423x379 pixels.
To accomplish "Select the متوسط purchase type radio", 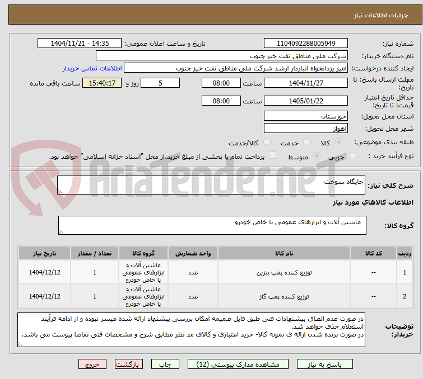I will [x=317, y=155].
